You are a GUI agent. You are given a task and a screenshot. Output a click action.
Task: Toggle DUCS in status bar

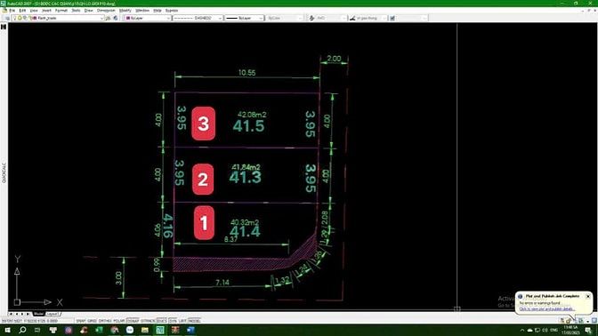(x=162, y=321)
